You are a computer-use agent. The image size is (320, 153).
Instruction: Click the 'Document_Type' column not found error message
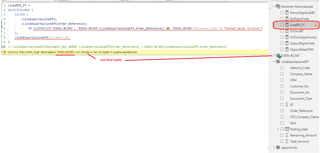73,52
